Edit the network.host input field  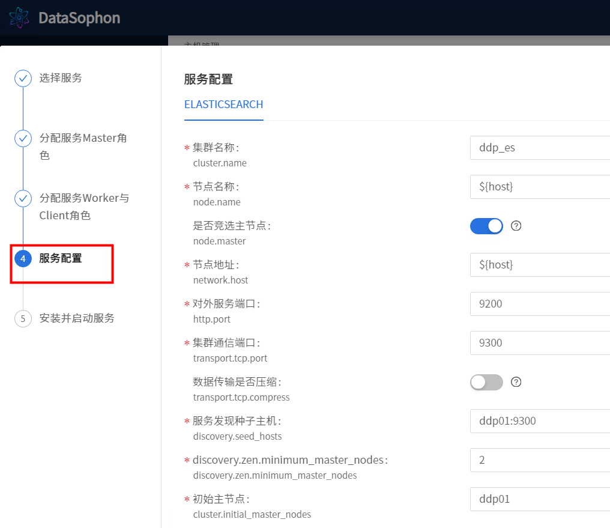coord(540,265)
